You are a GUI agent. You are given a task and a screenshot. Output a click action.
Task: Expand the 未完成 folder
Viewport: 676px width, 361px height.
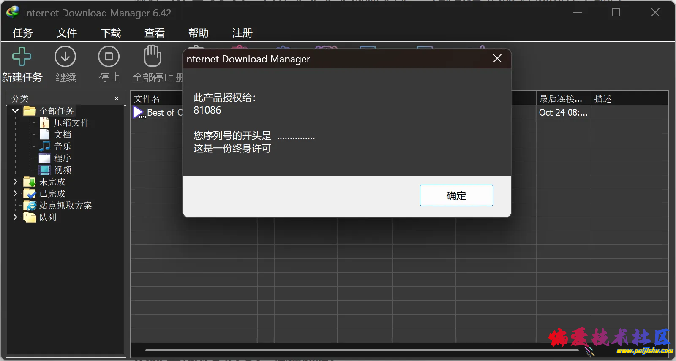15,182
